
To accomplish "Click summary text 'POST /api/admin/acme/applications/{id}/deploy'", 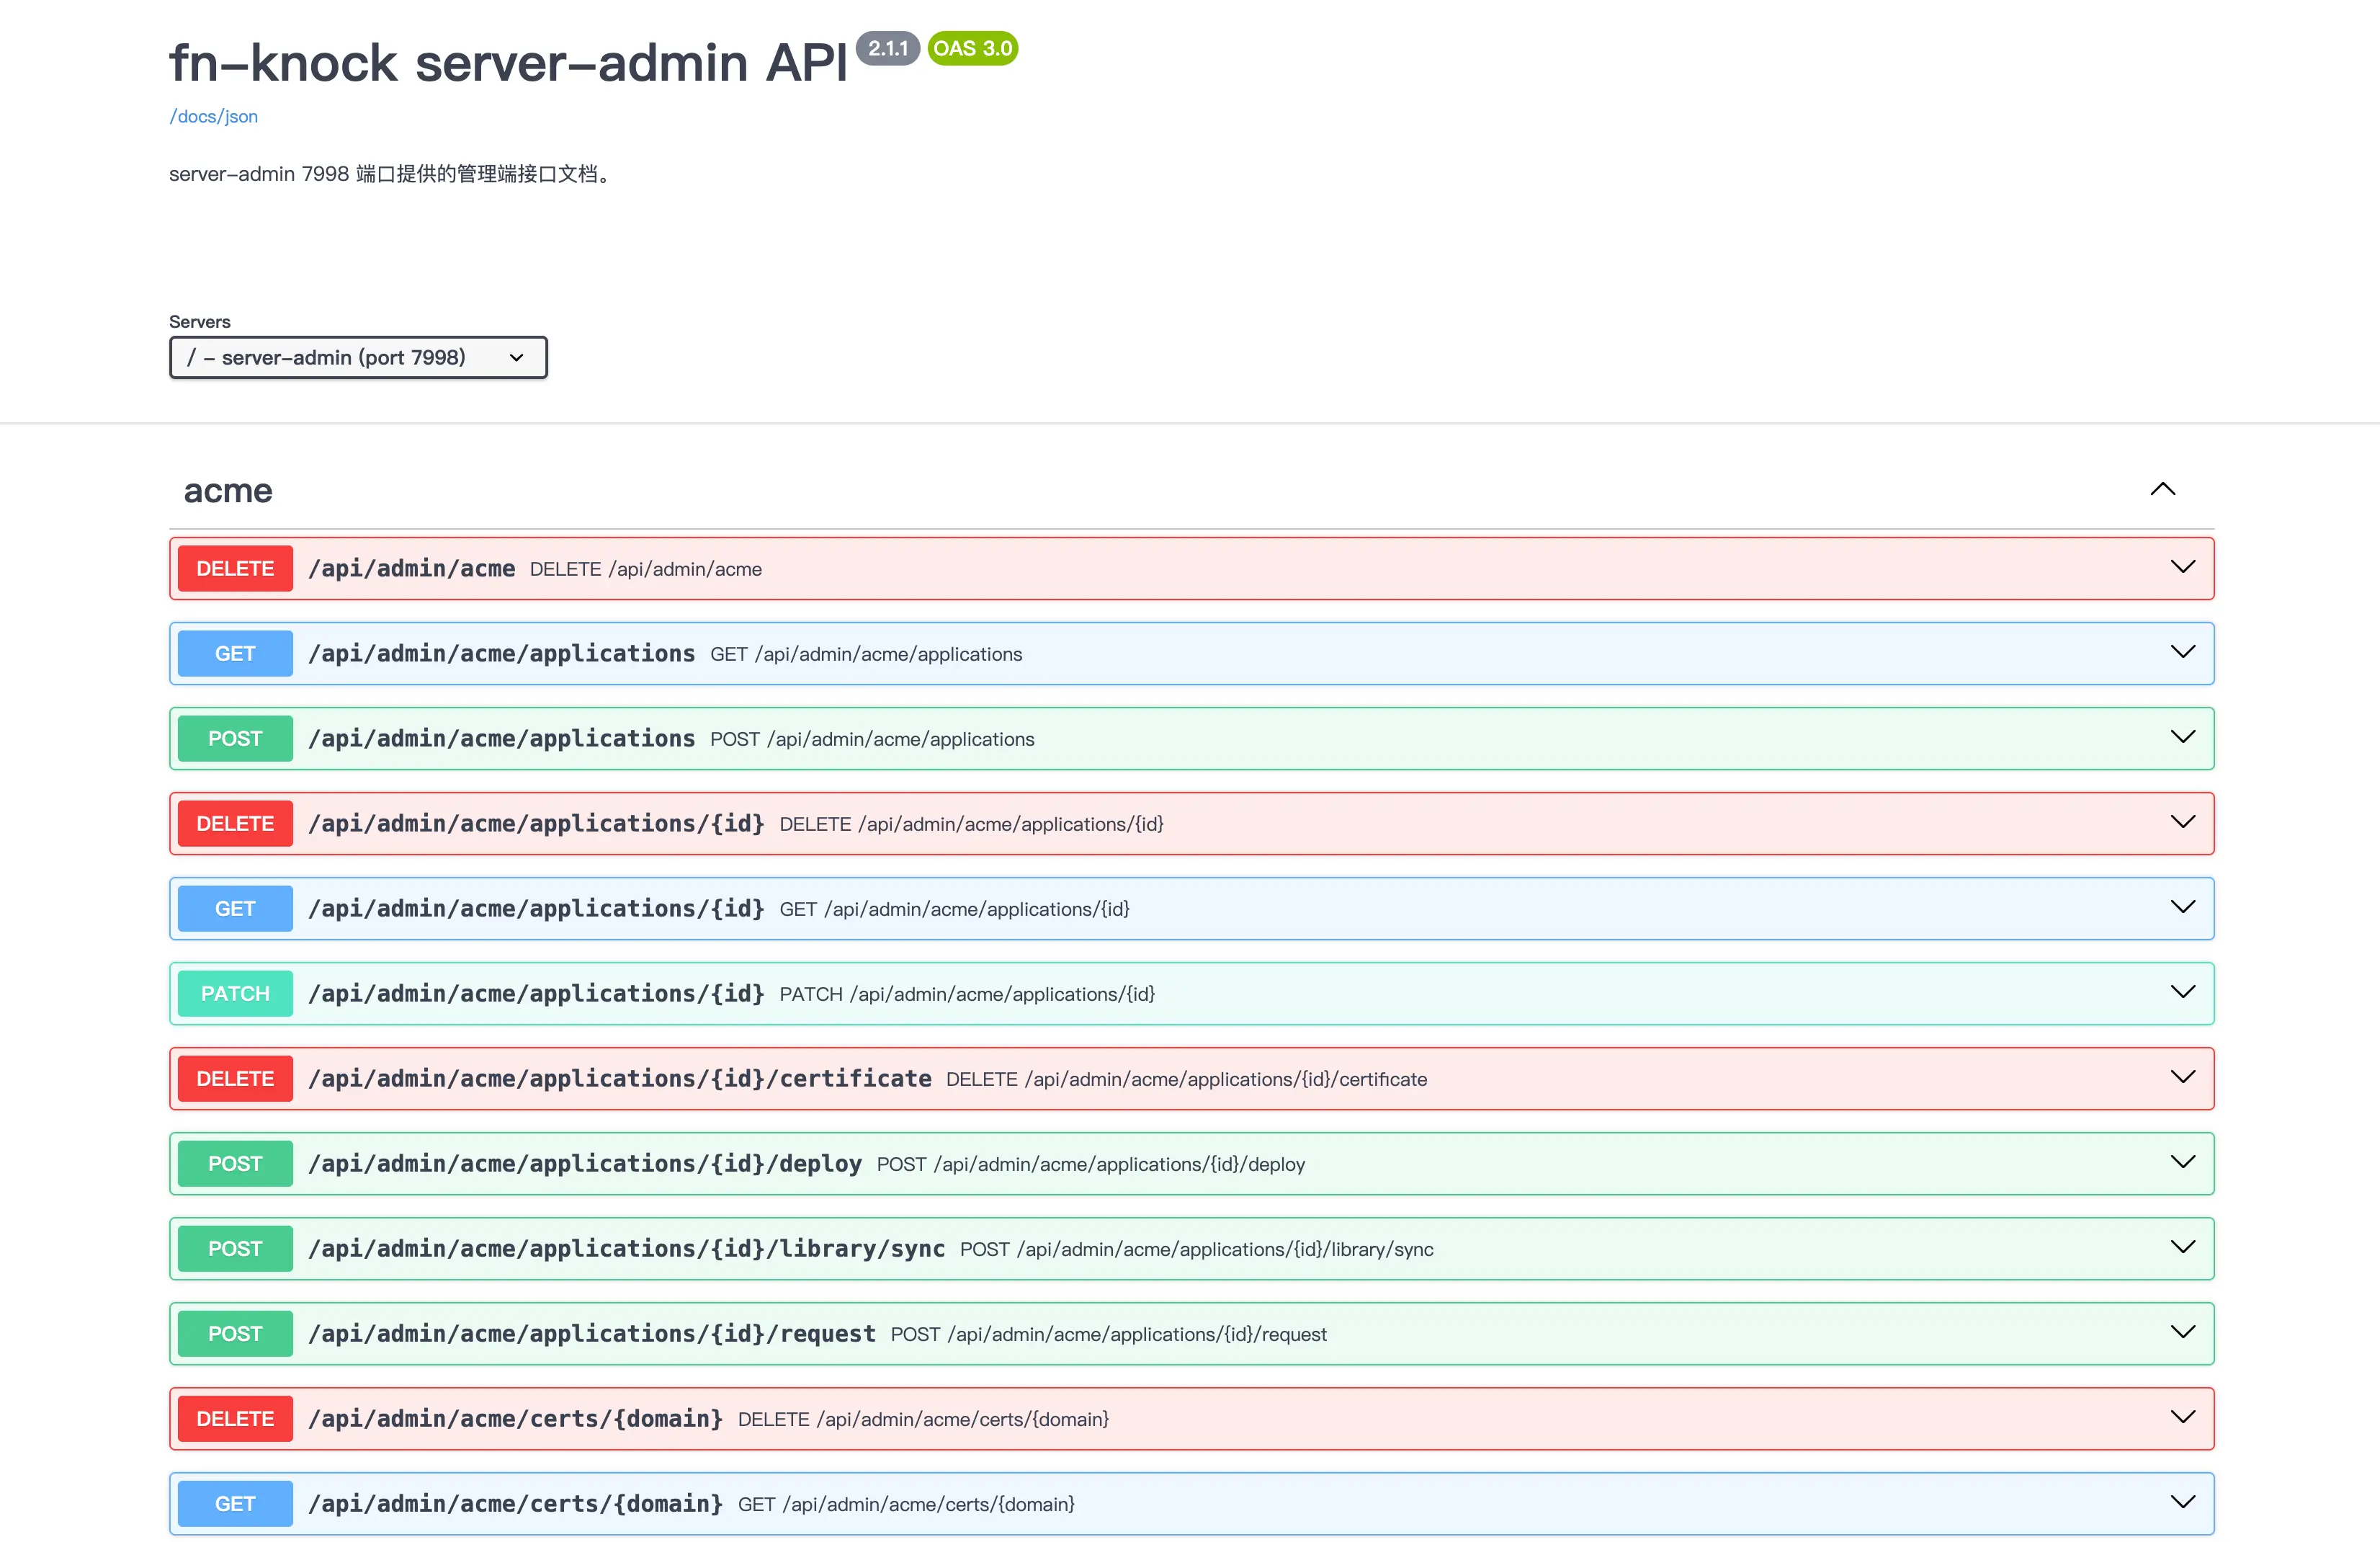I will [x=1091, y=1164].
